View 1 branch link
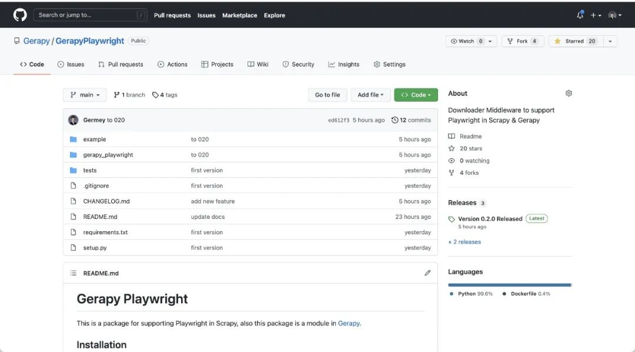This screenshot has width=635, height=352. (x=129, y=95)
